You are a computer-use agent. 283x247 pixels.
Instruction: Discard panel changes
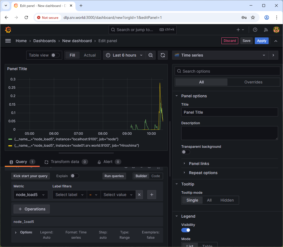click(230, 41)
